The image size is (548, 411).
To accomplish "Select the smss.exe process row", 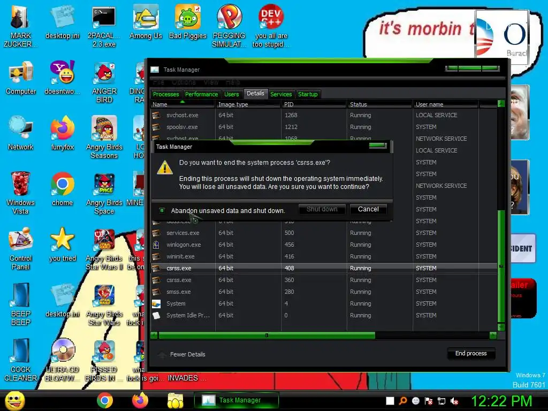I will [324, 292].
